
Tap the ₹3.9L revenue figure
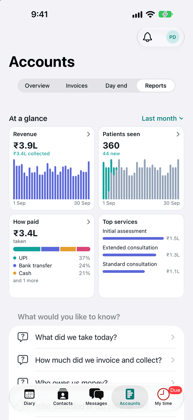pyautogui.click(x=25, y=145)
